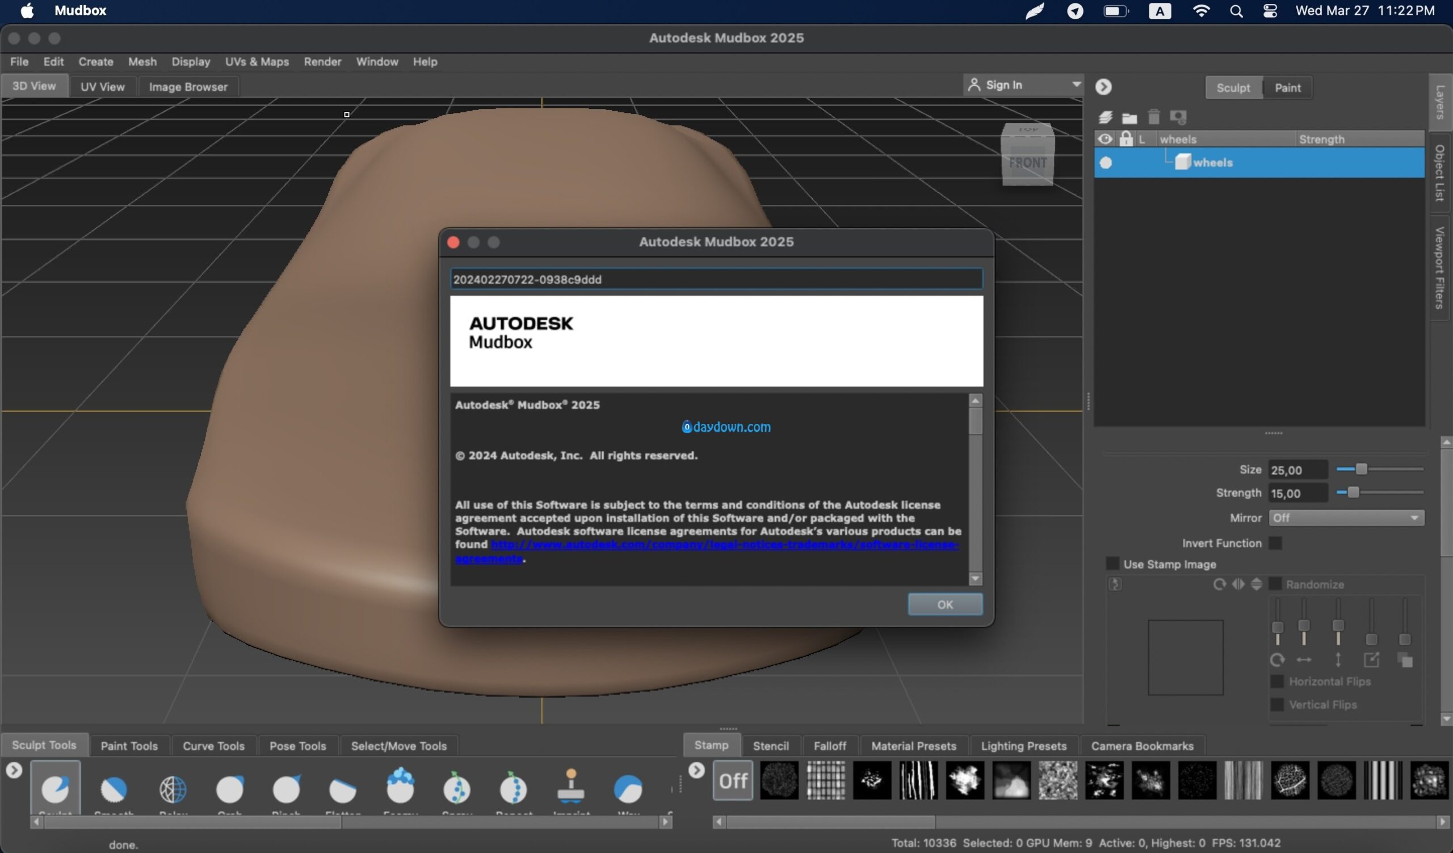Viewport: 1453px width, 853px height.
Task: Expand the sculpt tools tray arrow
Action: (14, 770)
